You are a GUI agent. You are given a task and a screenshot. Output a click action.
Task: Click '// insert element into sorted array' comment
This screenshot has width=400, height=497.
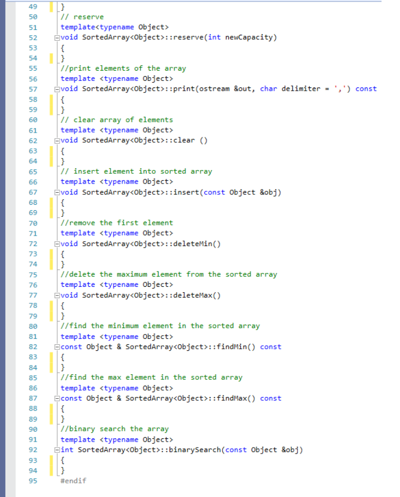click(136, 172)
